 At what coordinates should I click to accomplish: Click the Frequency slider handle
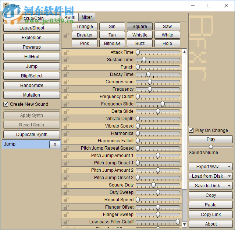click(150, 89)
